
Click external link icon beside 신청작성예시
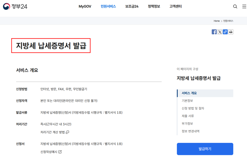coord(60,152)
